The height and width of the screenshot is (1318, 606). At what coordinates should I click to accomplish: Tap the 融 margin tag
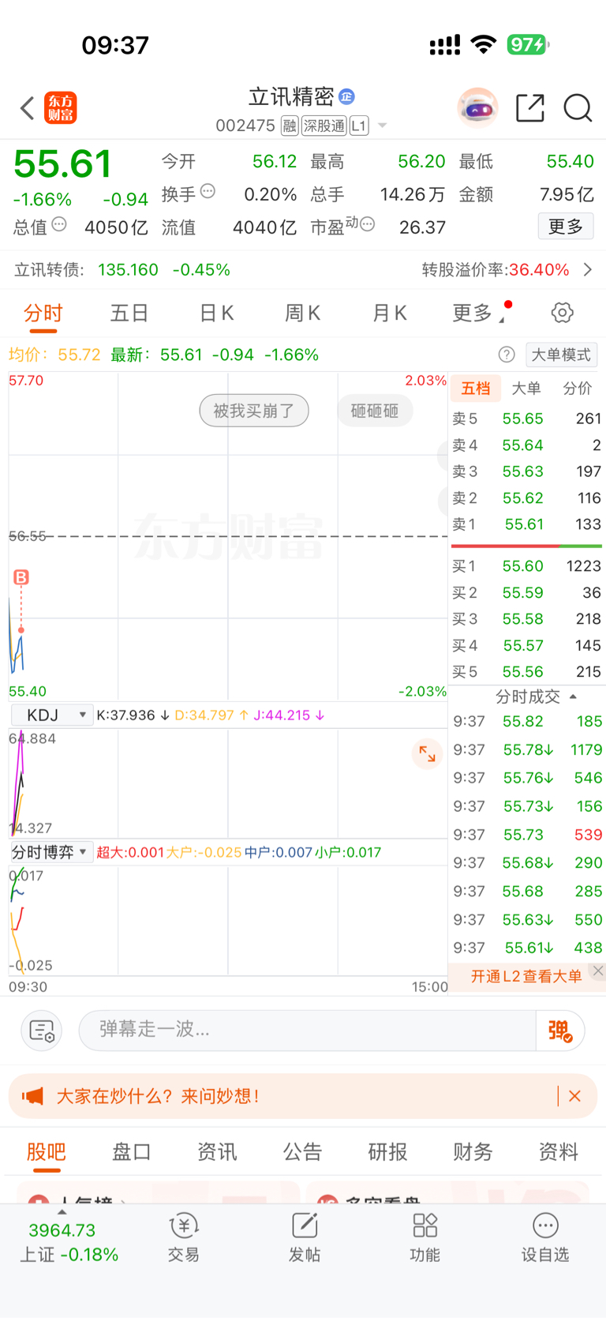tap(290, 126)
